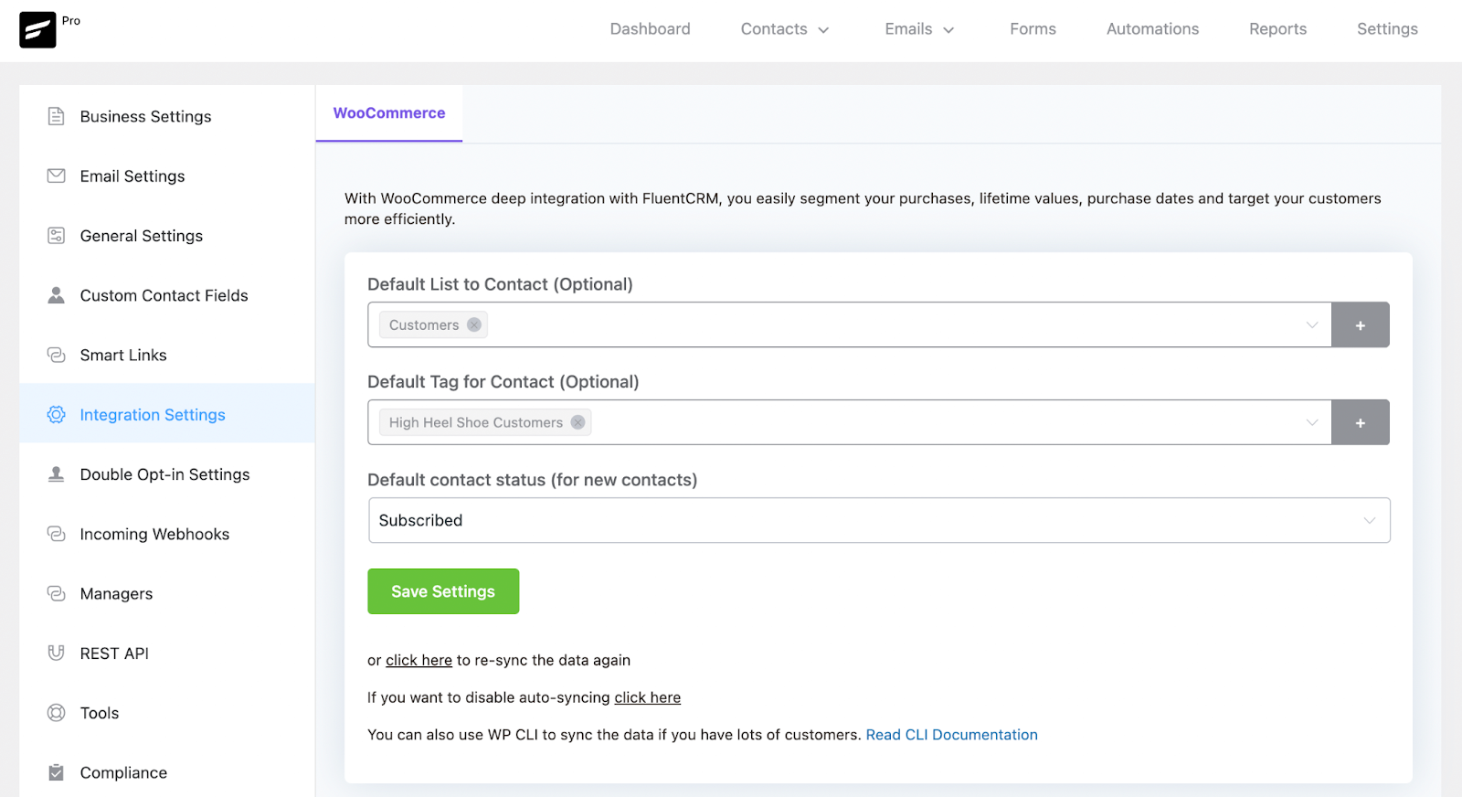Click the REST API icon in sidebar
Image resolution: width=1462 pixels, height=797 pixels.
56,653
